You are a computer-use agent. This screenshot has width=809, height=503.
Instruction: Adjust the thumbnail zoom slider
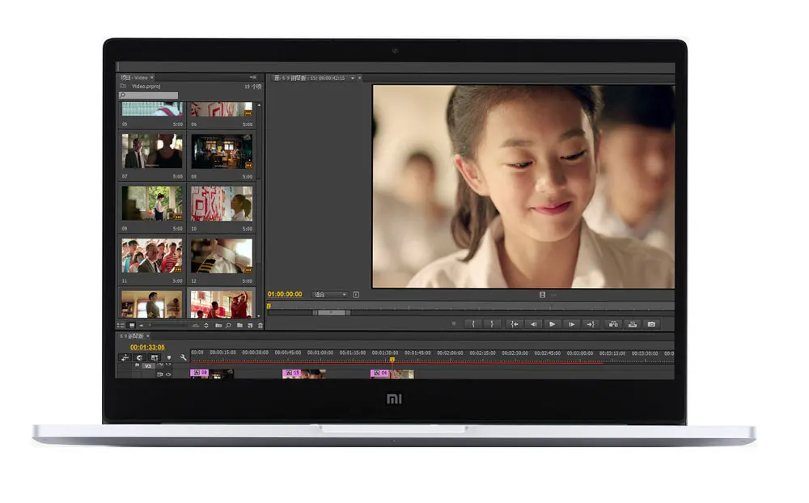point(167,325)
